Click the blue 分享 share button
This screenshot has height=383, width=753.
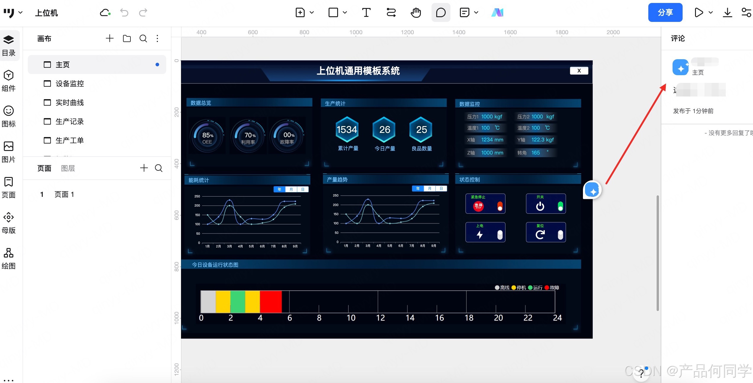[665, 13]
